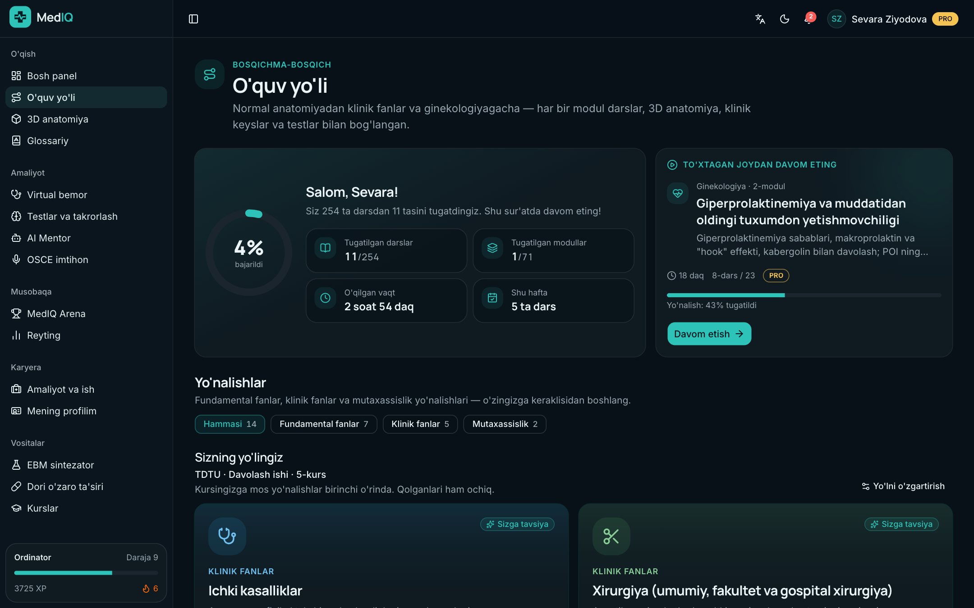This screenshot has height=608, width=974.
Task: Click the OSCE imtihon microphone icon
Action: click(16, 259)
